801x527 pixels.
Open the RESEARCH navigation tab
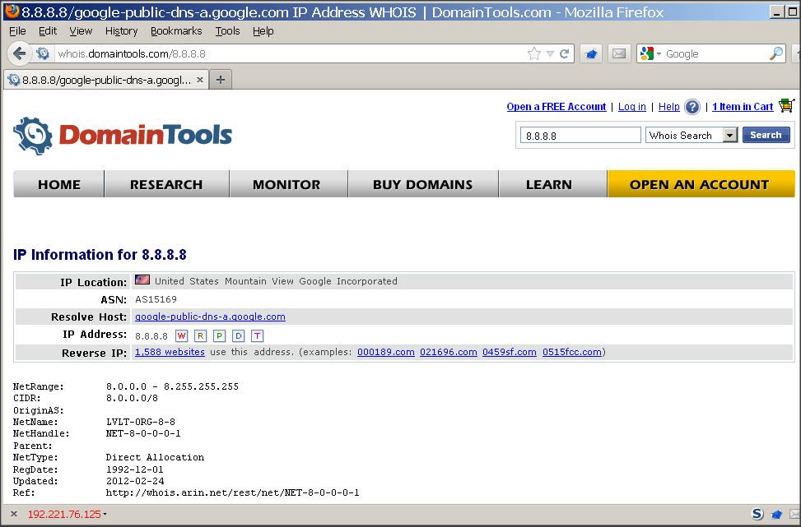coord(166,184)
